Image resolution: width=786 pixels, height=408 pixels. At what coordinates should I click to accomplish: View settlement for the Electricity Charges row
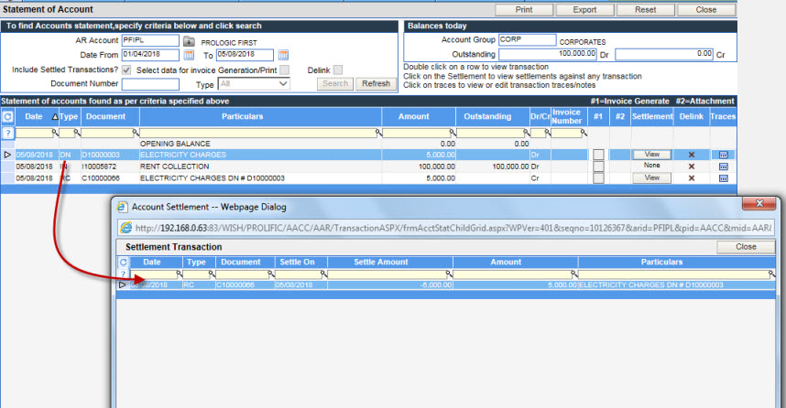tap(651, 155)
